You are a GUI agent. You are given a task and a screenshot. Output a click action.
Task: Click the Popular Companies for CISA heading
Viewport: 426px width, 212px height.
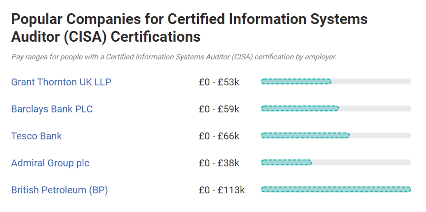click(190, 27)
